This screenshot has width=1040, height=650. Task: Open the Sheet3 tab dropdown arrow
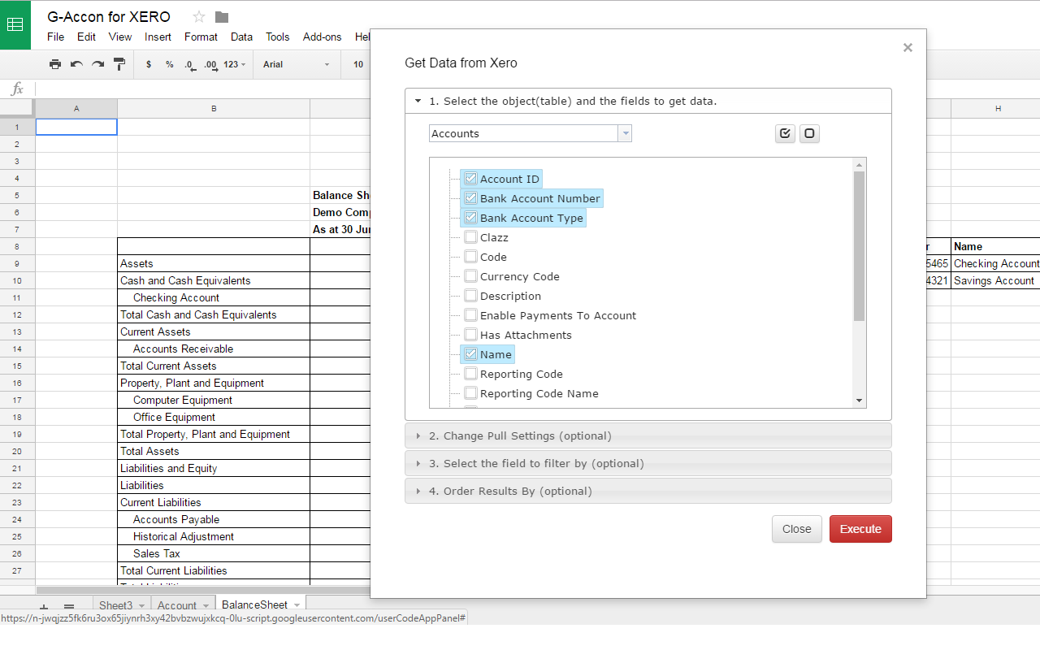[x=141, y=606]
